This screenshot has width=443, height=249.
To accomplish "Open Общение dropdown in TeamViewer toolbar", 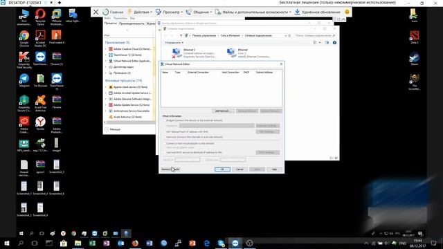I will [x=199, y=12].
